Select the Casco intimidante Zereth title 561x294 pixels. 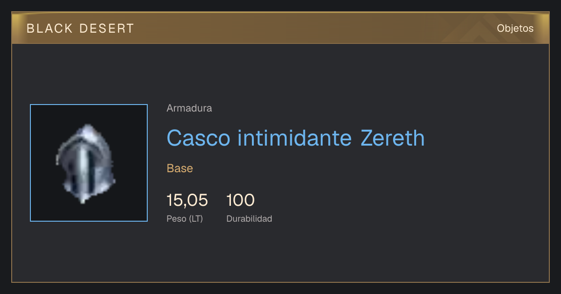(295, 138)
